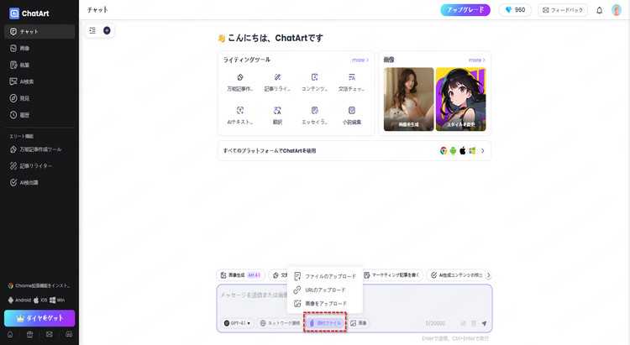630x345 pixels.
Task: Open the 画像 card's more link
Action: tap(477, 60)
